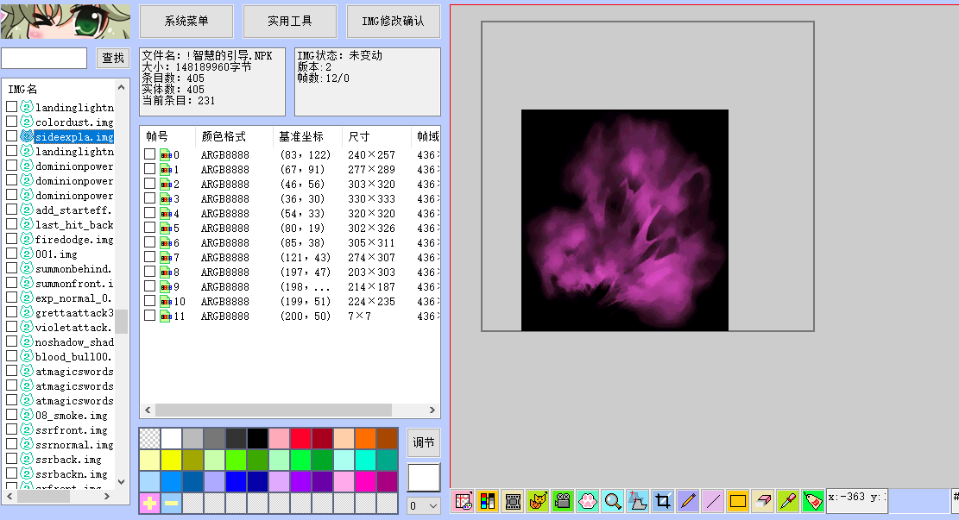Click the 查找 search button
The width and height of the screenshot is (959, 520).
(x=113, y=58)
